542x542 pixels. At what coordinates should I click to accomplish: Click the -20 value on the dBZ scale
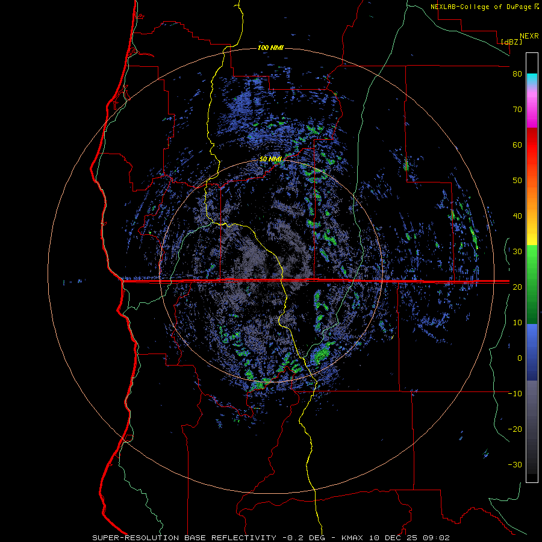[515, 429]
